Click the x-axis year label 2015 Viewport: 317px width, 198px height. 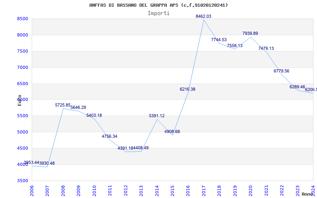172,190
